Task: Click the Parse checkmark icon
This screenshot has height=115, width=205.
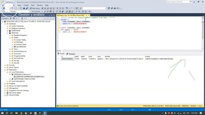Action: (x=45, y=11)
